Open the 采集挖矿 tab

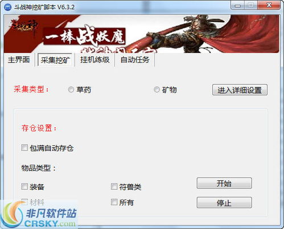55,60
